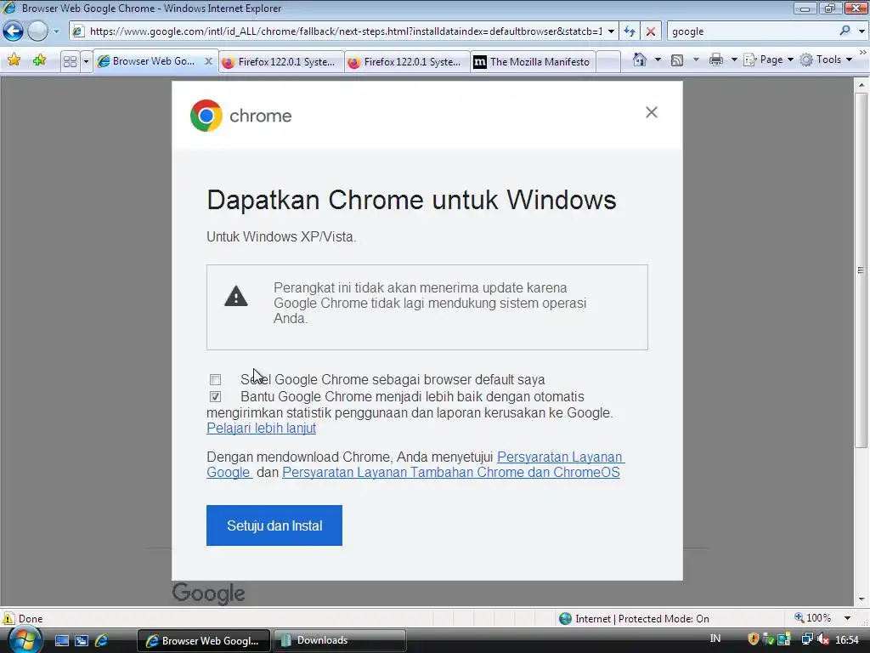
Task: Expand the tab list dropdown arrow
Action: (86, 61)
